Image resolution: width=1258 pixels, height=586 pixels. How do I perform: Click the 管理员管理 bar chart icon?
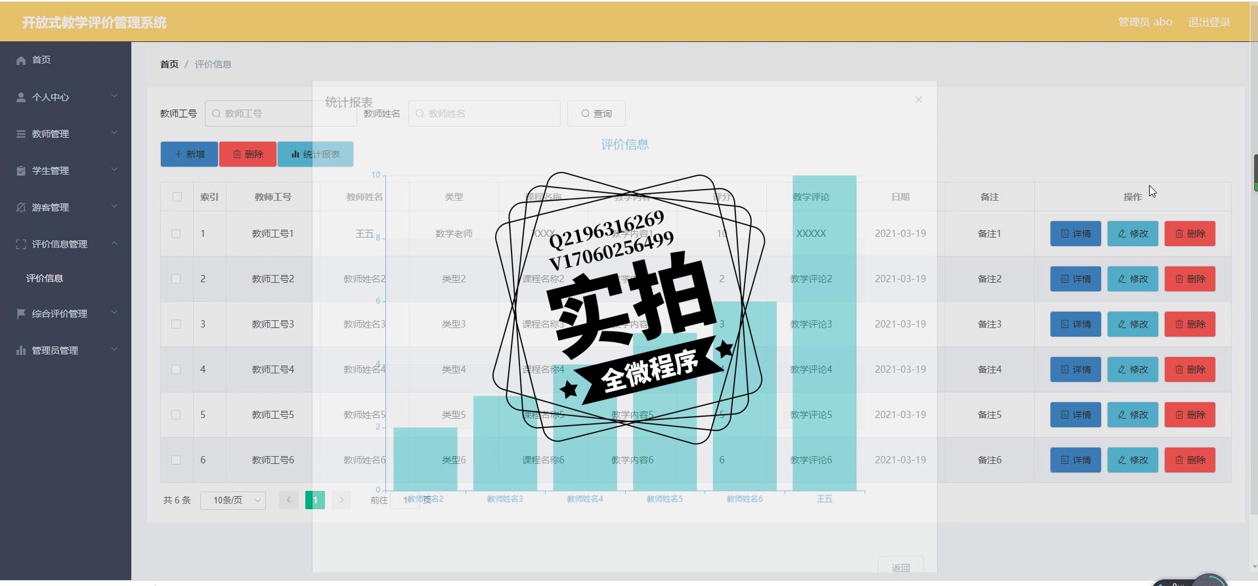21,350
